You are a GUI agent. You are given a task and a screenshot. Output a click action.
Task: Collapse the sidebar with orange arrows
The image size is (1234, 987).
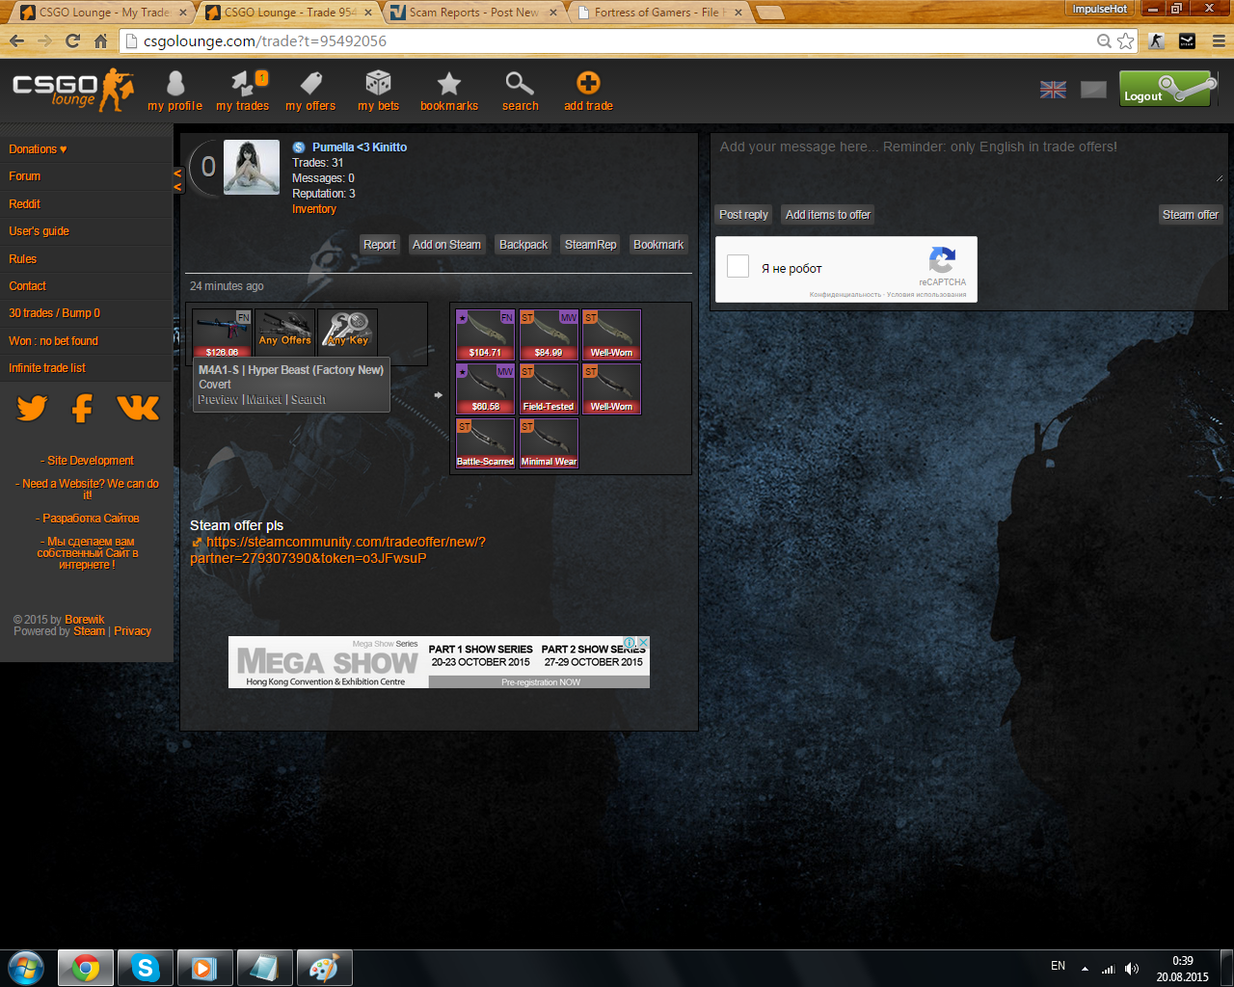[x=177, y=179]
